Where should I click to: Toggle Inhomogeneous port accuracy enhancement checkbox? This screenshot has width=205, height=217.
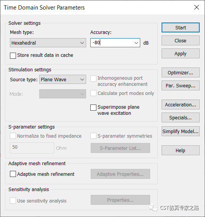click(x=93, y=79)
